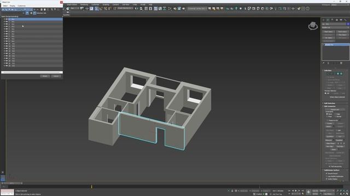Click the Auto Key button
Viewport: 350px width, 196px height.
(x=316, y=191)
